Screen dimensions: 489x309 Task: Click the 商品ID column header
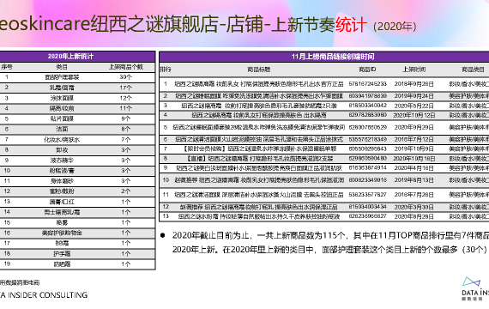point(367,70)
